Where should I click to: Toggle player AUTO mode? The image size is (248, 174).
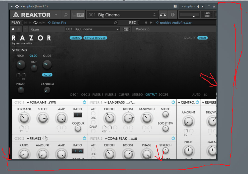point(42,22)
